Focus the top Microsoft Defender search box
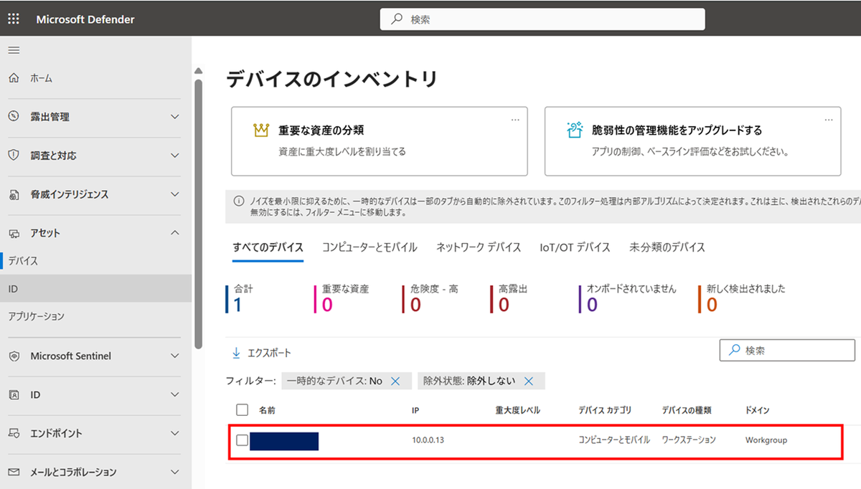The height and width of the screenshot is (489, 861). pyautogui.click(x=542, y=19)
